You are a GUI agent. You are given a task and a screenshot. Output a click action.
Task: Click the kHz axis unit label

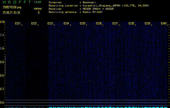coord(2,22)
